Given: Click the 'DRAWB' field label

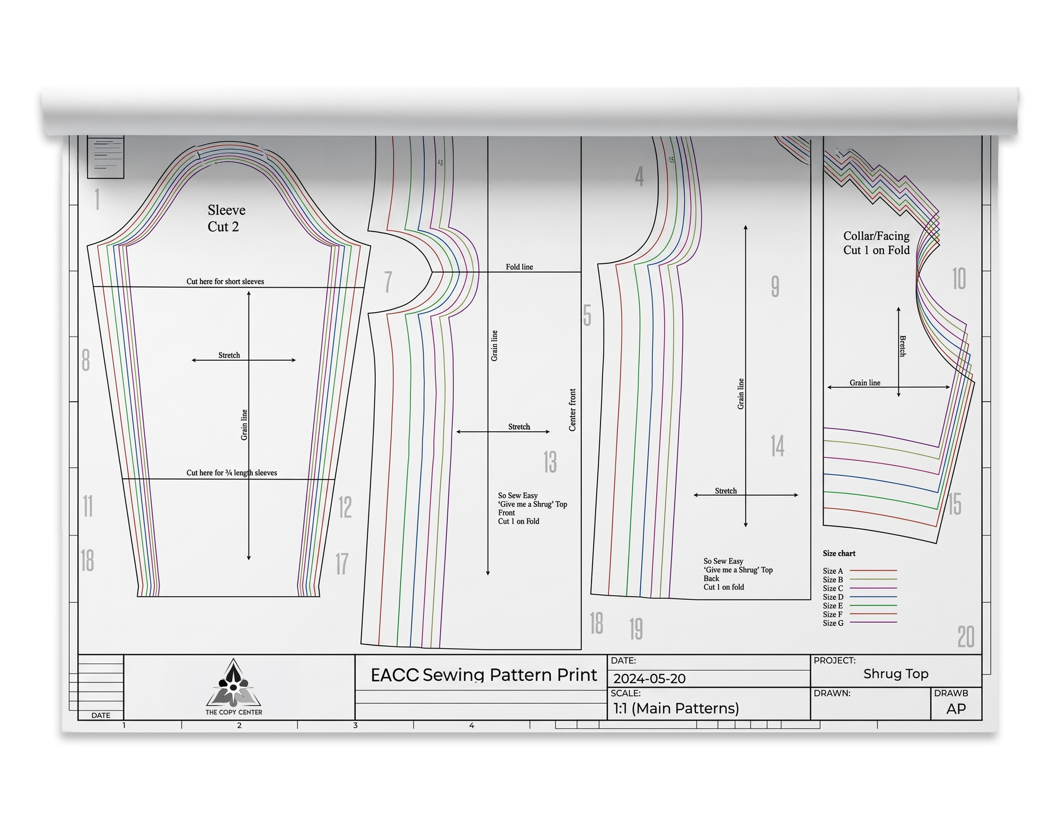Looking at the screenshot, I should coord(951,693).
